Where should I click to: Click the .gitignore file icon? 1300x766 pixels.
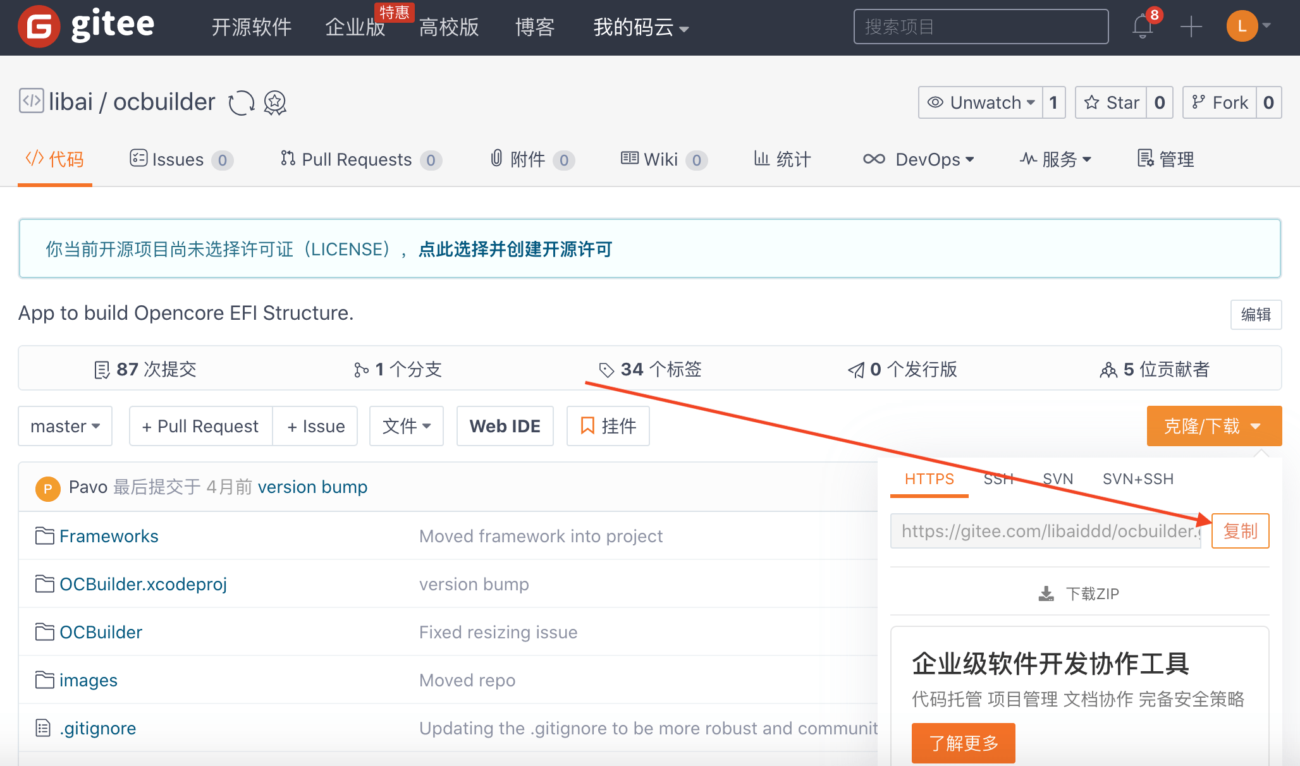click(x=43, y=728)
